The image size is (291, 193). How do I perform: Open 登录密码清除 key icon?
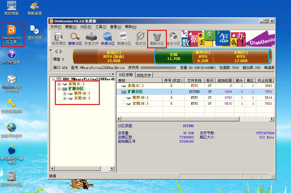coord(12,106)
